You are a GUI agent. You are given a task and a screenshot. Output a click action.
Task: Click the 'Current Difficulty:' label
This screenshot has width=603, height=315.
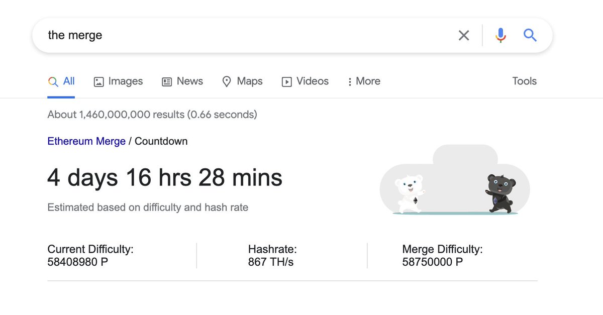(90, 249)
